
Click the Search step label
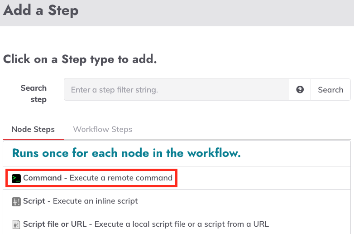34,93
